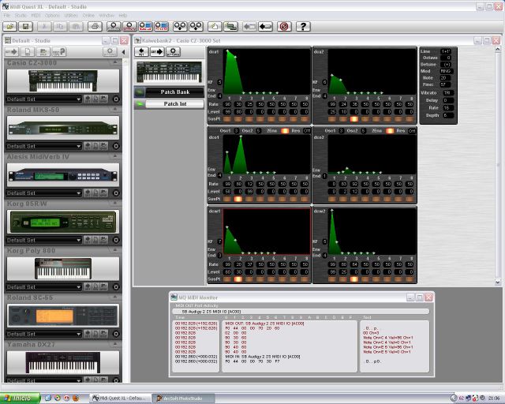Open Settings icon in Kaiwebank2 editor toolbar
The image size is (505, 404).
pos(174,51)
